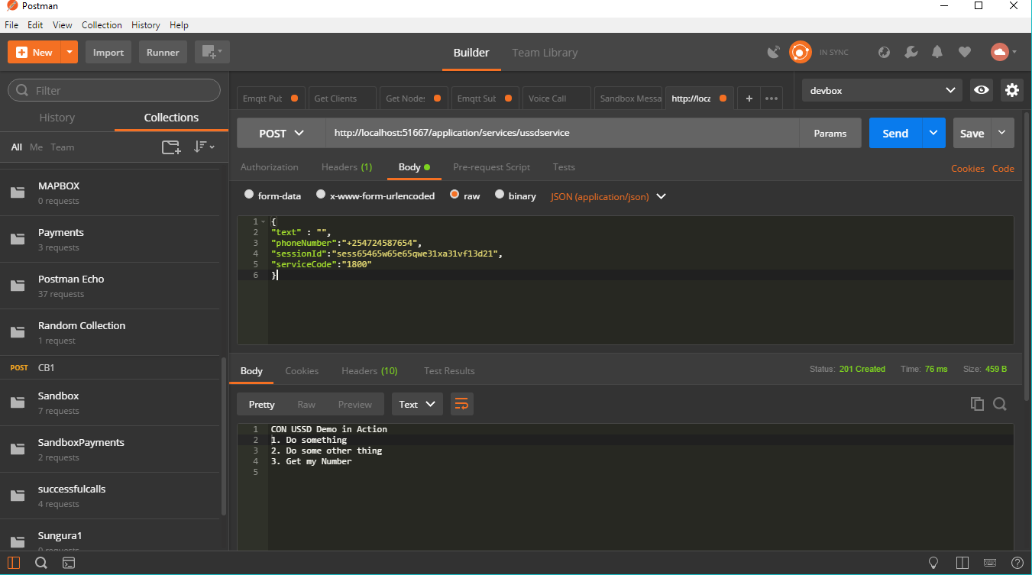Toggle line wrap icon in response
Screen dimensions: 1032x575
coord(461,404)
